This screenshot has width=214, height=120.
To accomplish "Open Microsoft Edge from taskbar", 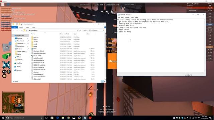I will pos(58,118).
